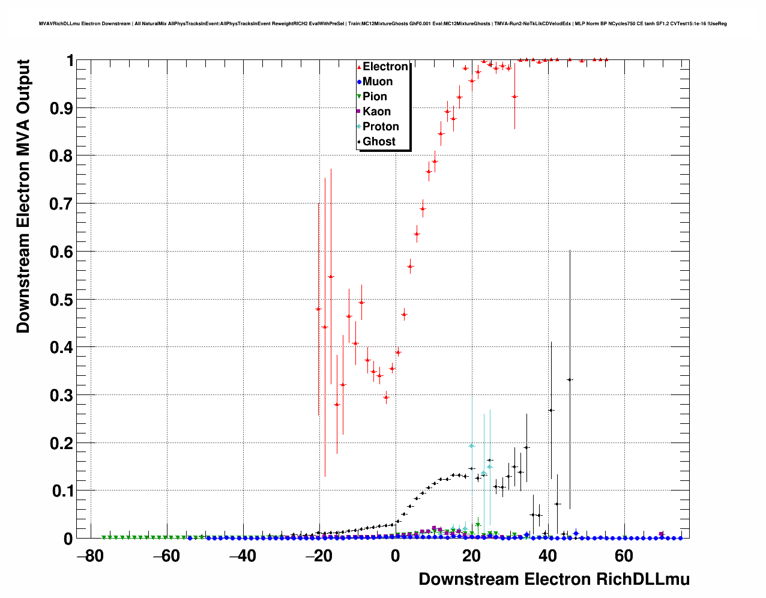This screenshot has width=766, height=598.
Task: Select the "Kaon" legend label
Action: tap(376, 112)
